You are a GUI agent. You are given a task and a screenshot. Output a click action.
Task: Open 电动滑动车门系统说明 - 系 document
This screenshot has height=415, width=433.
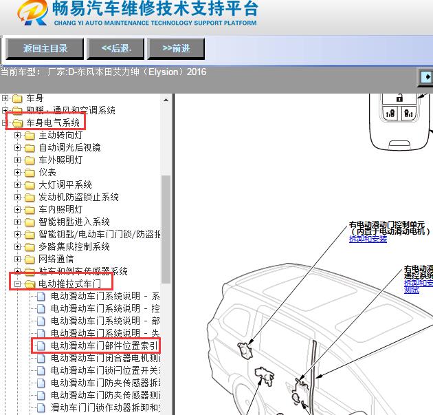[x=105, y=296]
